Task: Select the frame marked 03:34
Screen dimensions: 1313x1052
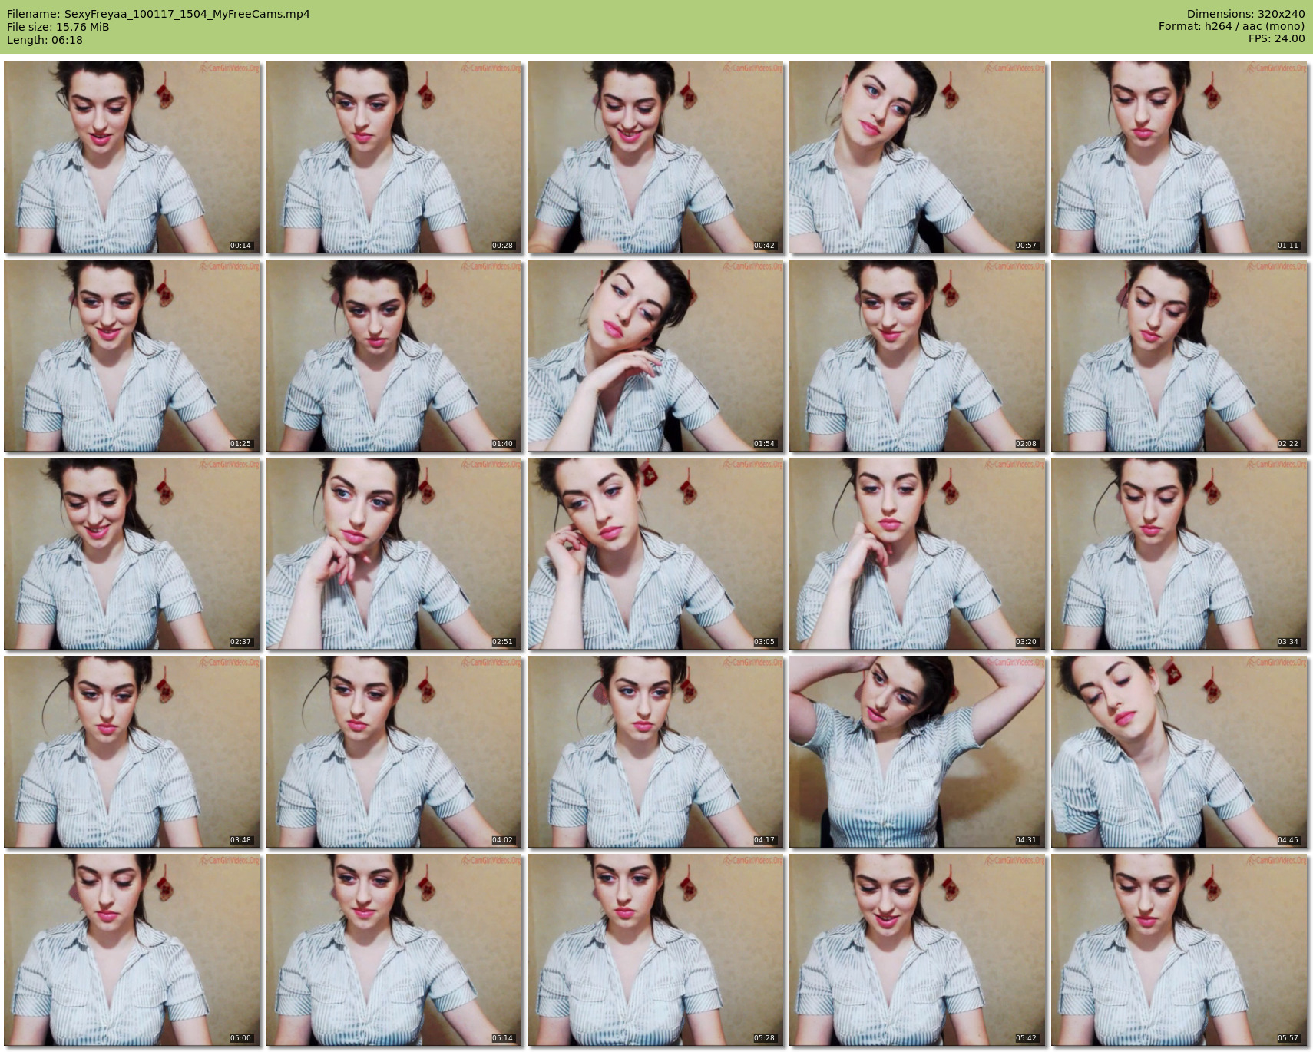Action: coord(1179,554)
